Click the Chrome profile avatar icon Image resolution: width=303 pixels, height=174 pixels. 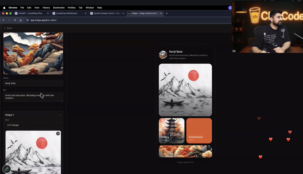pos(230,8)
